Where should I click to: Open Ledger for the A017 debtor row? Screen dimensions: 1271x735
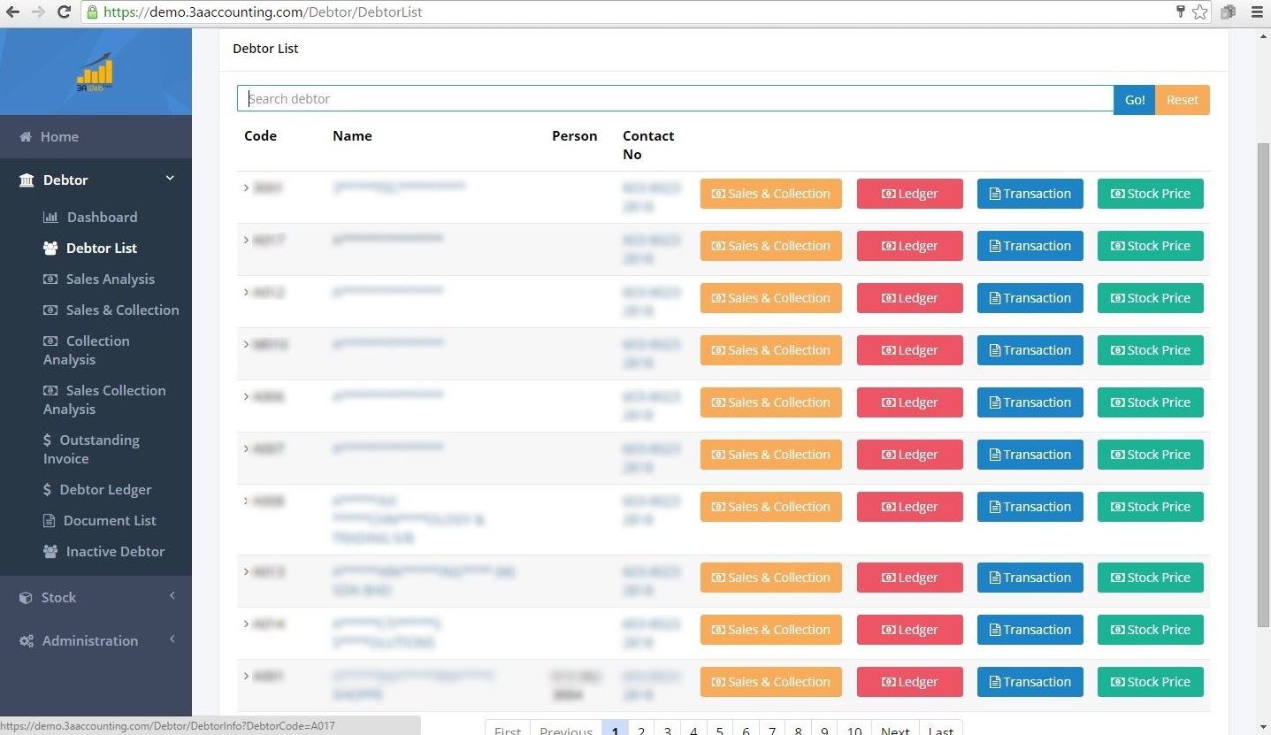(x=910, y=246)
